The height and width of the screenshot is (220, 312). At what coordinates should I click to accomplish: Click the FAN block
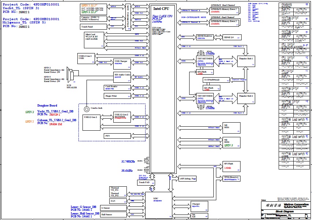[x=118, y=201]
